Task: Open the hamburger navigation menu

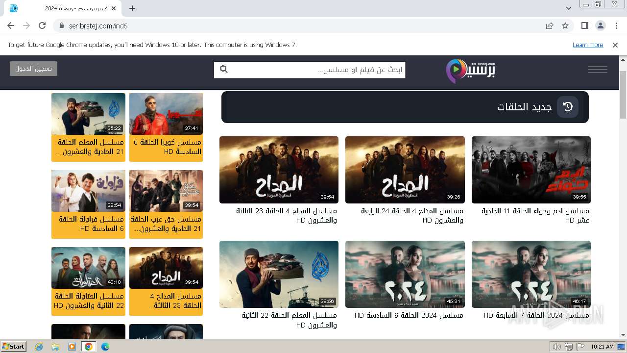Action: click(x=598, y=70)
